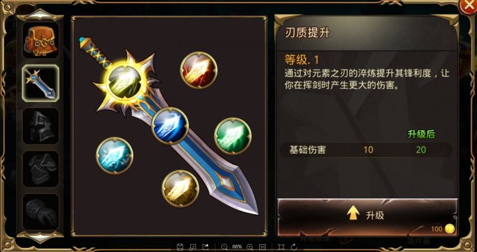Select the glowing highlighted orb on sword hilt
Screen dimensions: 477x252
[125, 82]
